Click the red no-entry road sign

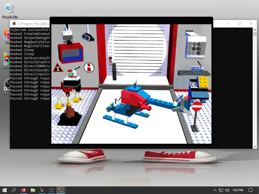197,106
